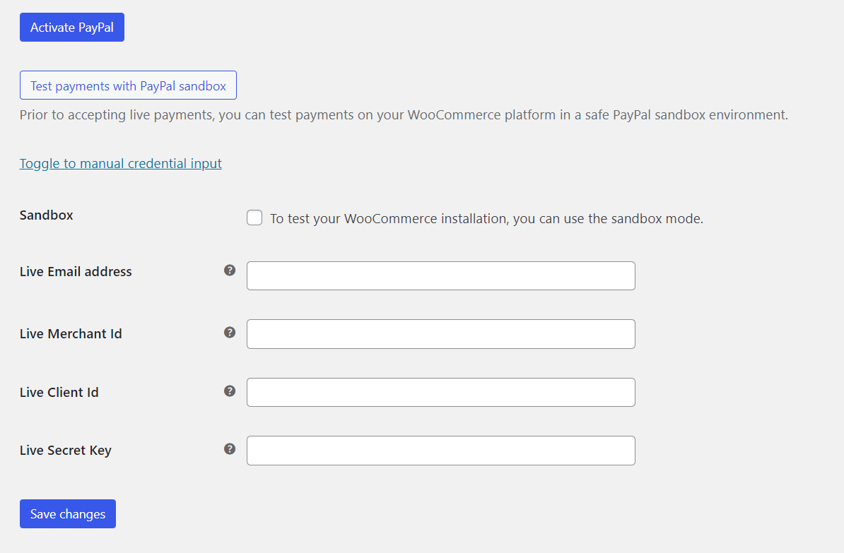
Task: Click the question mark near Live Client Id
Action: pos(229,391)
